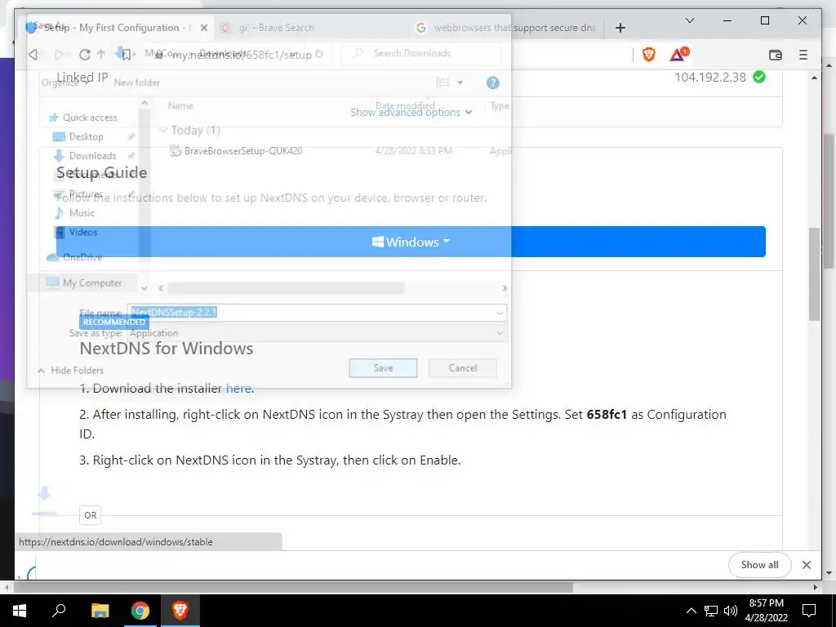
Task: Open the volume speaker tray icon
Action: point(731,611)
